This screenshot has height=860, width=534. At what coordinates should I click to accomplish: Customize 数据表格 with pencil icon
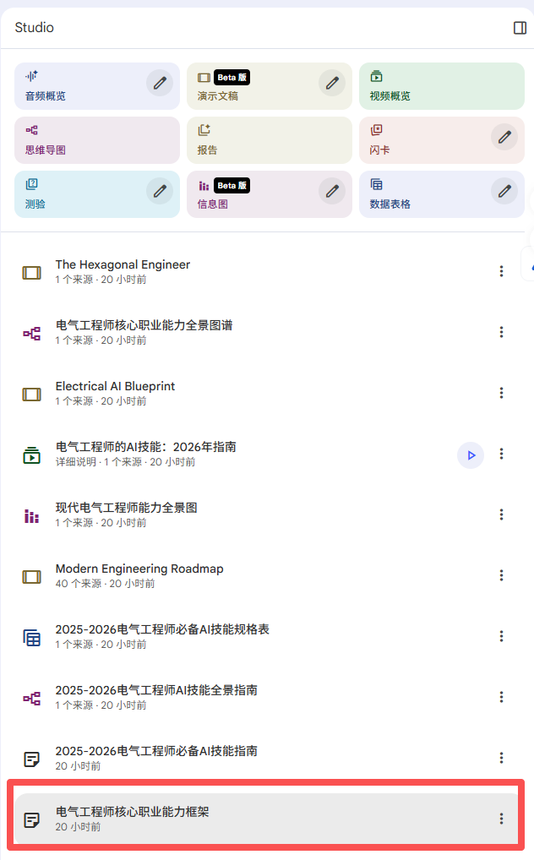click(x=504, y=192)
